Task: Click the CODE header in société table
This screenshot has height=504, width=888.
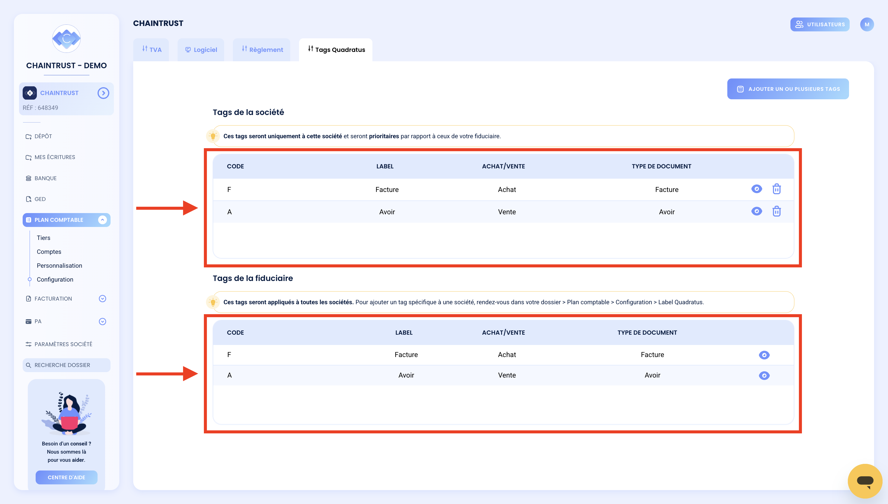Action: [236, 166]
